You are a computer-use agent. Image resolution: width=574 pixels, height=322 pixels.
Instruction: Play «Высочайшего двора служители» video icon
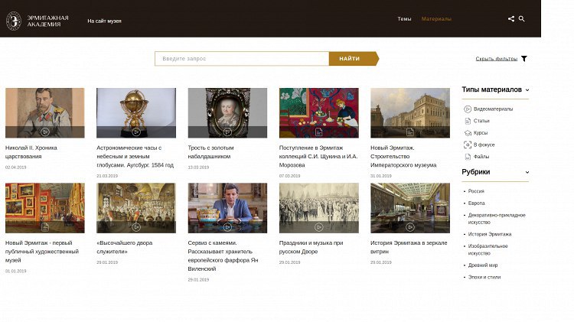click(x=136, y=227)
